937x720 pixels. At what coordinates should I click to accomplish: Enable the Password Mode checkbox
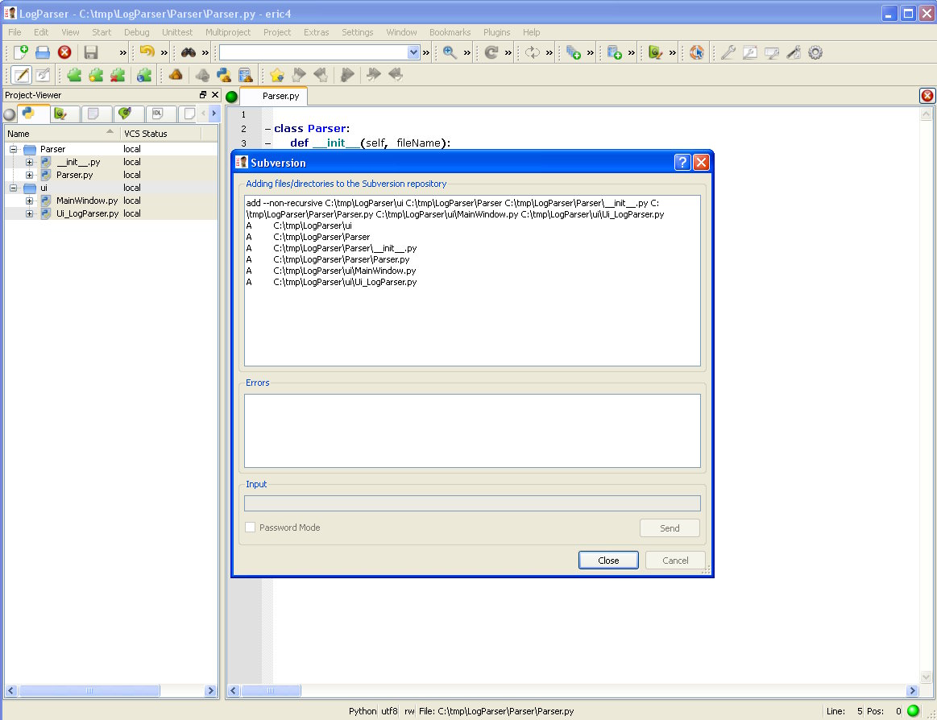(251, 528)
